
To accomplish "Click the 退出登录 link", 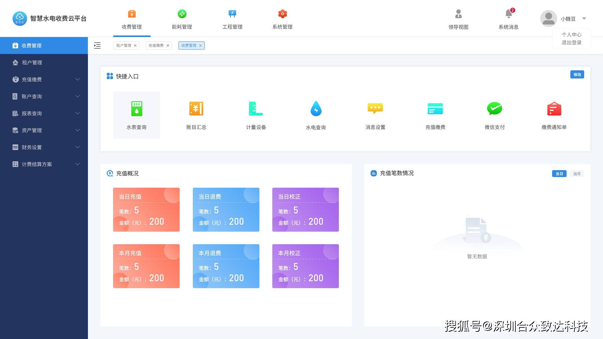I will [571, 43].
